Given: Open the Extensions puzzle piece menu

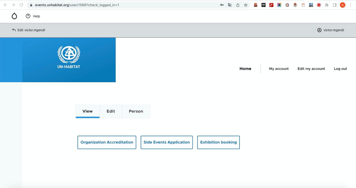Looking at the screenshot, I should point(327,5).
